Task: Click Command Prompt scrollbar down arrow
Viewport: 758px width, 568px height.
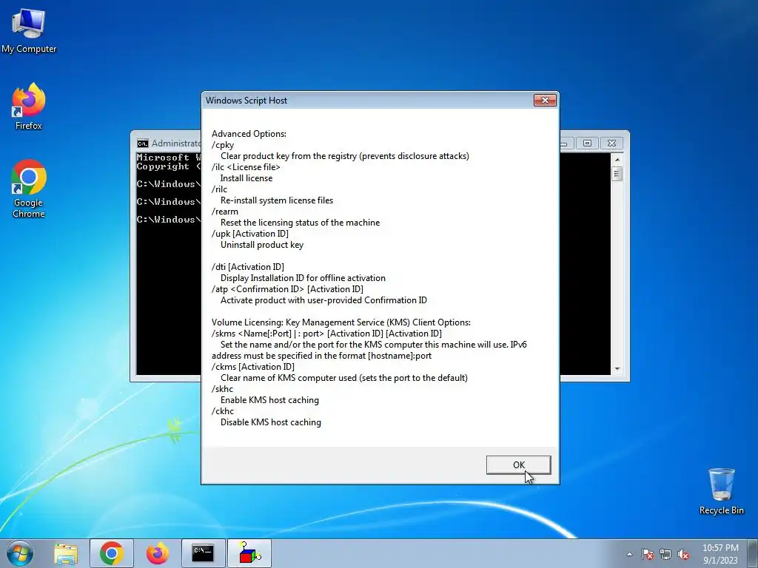Action: 617,369
